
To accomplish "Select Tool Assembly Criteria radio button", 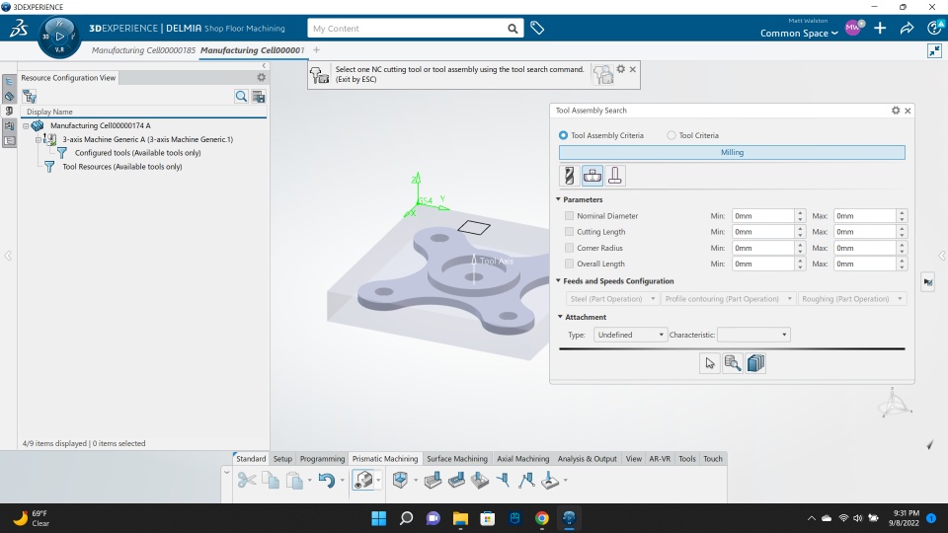I will click(564, 135).
